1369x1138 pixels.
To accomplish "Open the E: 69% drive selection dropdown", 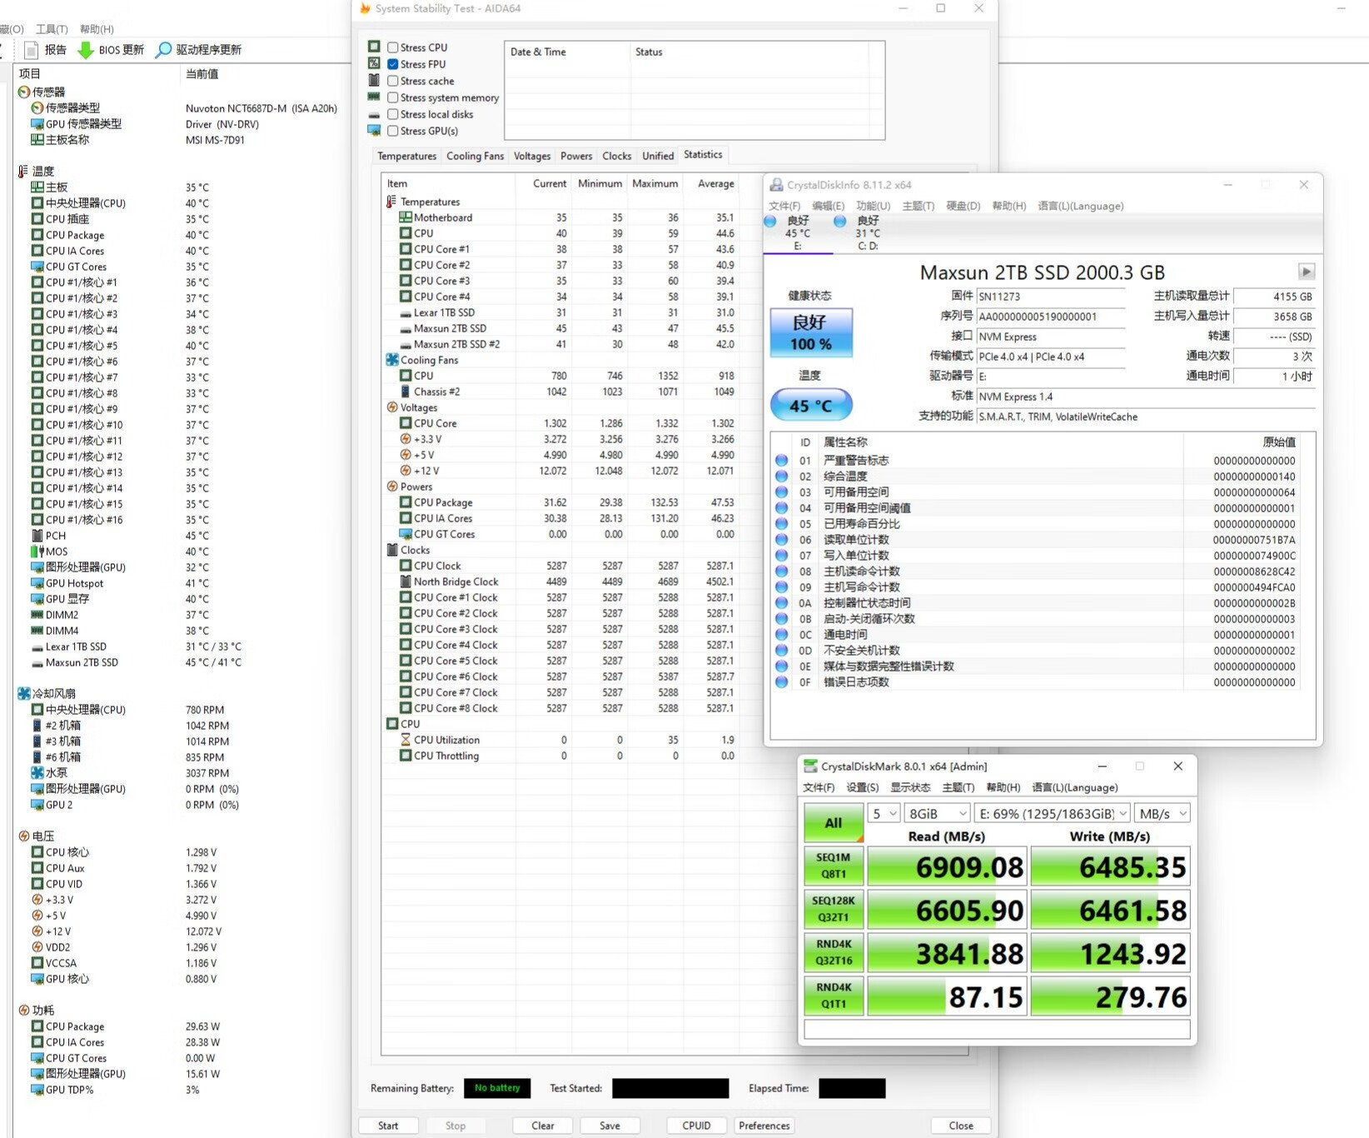I will tap(1053, 814).
